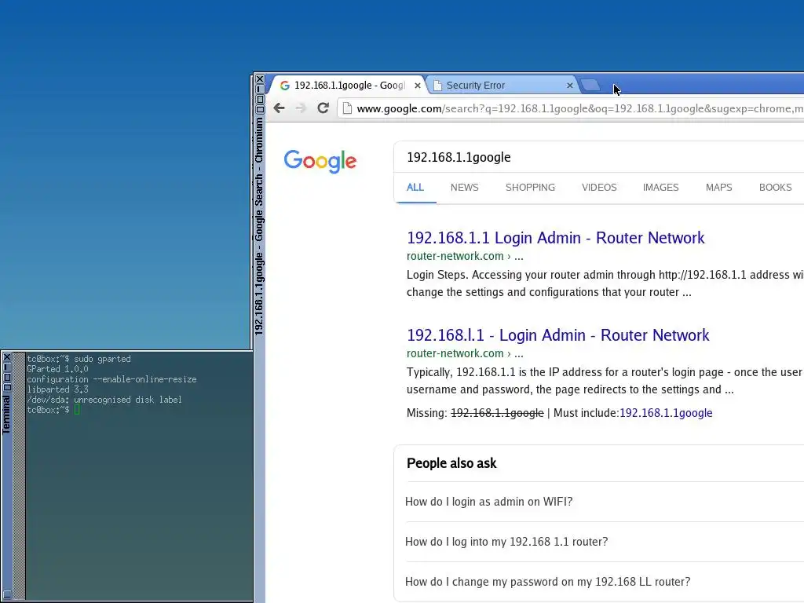Screen dimensions: 804x603
Task: Select the VIDEOS search filter
Action: point(599,188)
